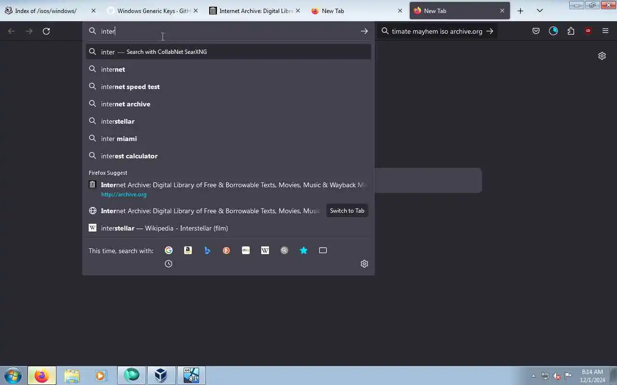Open the archive.org bookmark suggestion
This screenshot has width=617, height=385.
228,190
